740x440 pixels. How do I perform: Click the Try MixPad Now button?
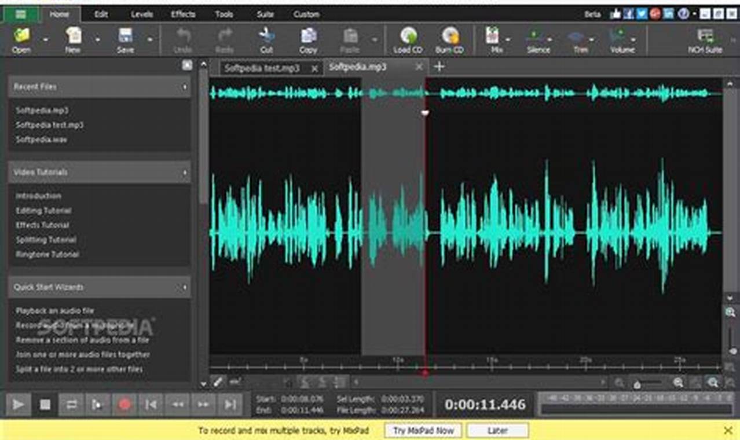[x=423, y=430]
